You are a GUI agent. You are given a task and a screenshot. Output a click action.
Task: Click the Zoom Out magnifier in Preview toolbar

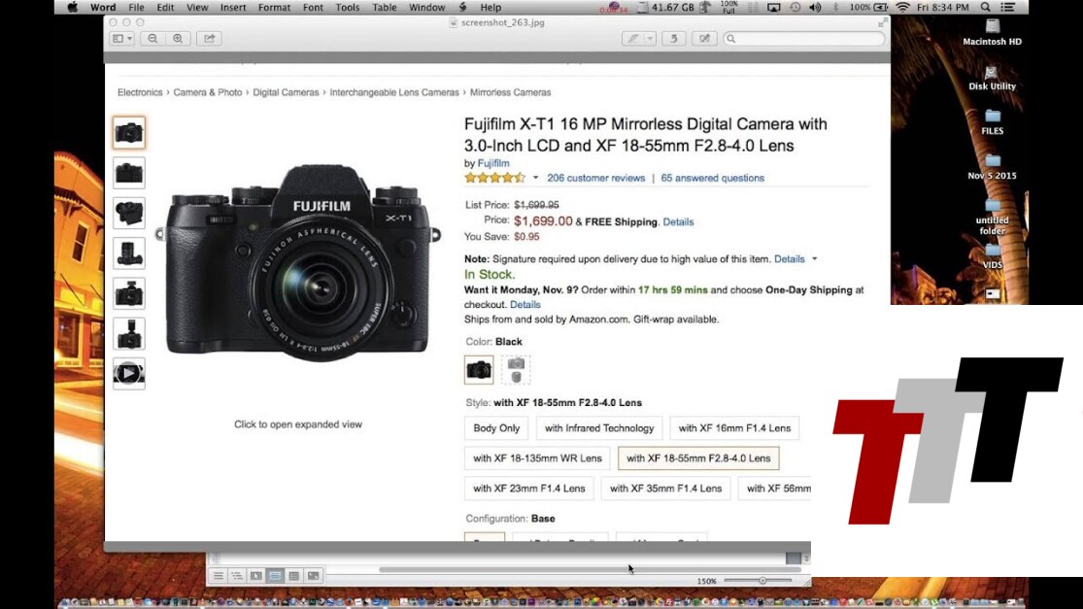153,39
